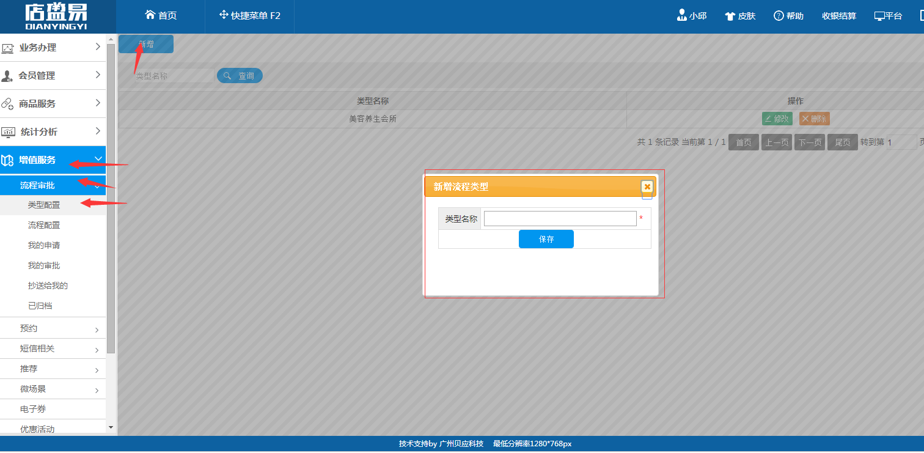Click the 删除 delete button

point(814,119)
